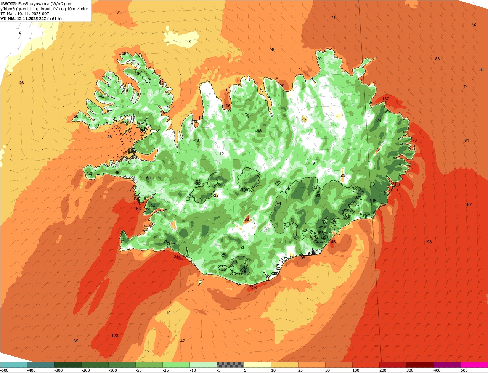The image size is (488, 373).
Task: Click the 173 value by the east fjords
Action: pos(414,141)
